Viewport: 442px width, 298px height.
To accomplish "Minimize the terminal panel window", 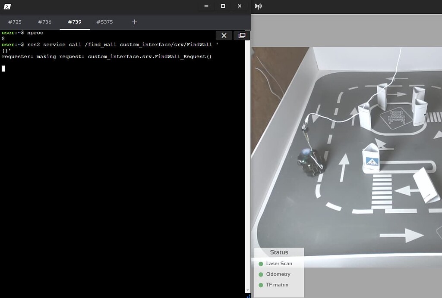I will pos(206,6).
